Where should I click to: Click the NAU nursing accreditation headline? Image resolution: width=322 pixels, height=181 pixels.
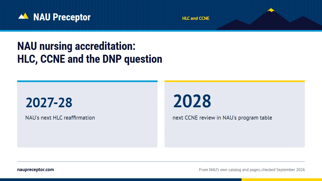coord(90,53)
